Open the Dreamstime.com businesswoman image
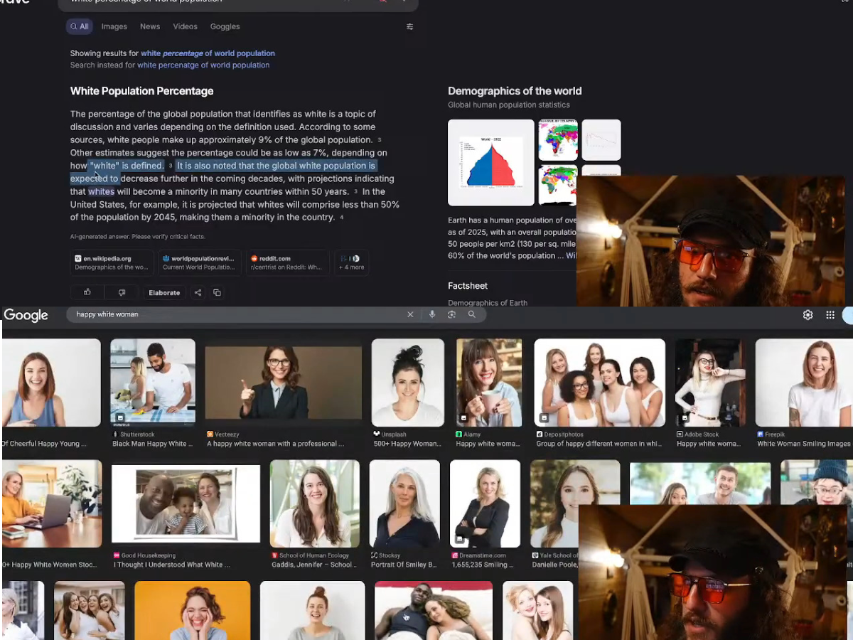The width and height of the screenshot is (853, 640). point(485,503)
